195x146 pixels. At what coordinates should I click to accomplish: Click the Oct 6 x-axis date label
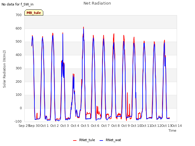point(95,126)
